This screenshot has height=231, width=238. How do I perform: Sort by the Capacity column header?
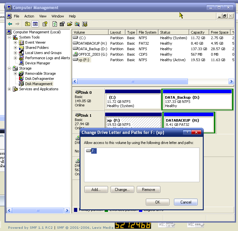coord(199,32)
